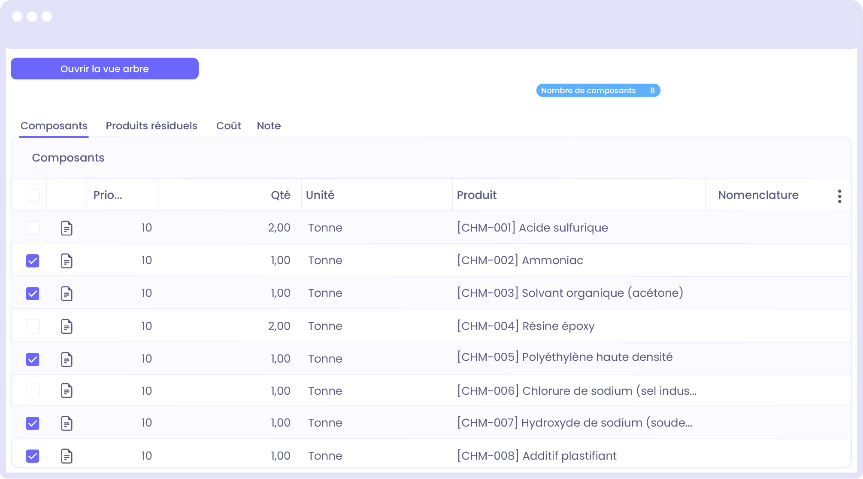Uncheck the Additif plastifiant row checkbox

tap(33, 456)
